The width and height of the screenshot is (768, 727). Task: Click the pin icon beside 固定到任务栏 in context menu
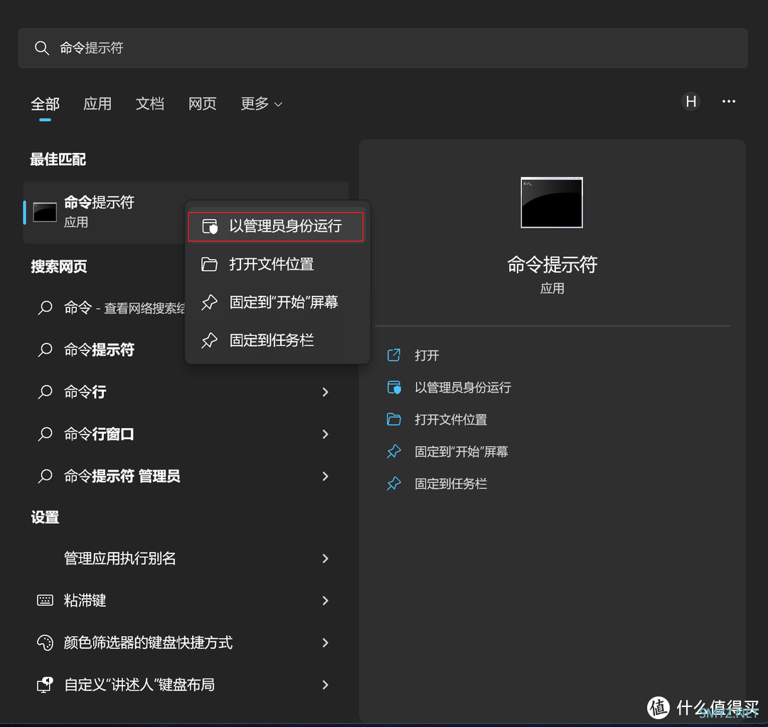coord(210,340)
